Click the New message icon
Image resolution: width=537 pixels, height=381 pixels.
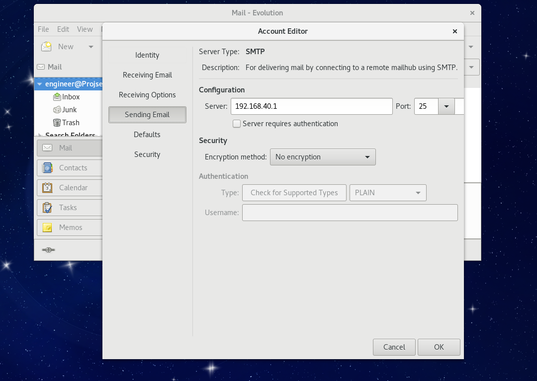pyautogui.click(x=46, y=46)
